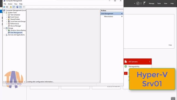Click the Windows Server Backup icon

(9, 30)
